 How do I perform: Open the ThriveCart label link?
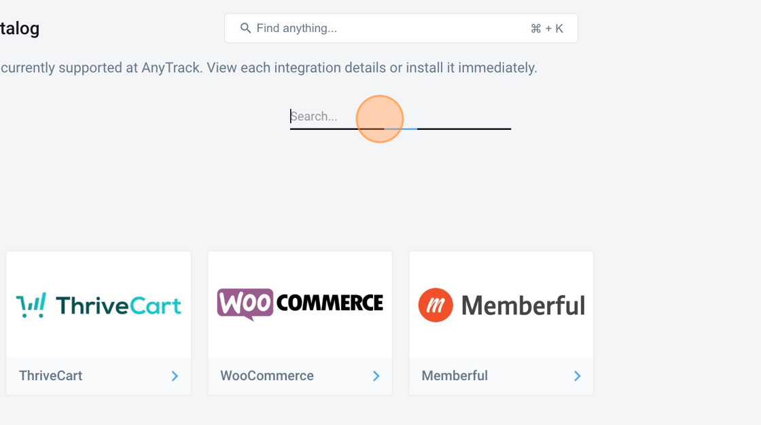tap(50, 375)
